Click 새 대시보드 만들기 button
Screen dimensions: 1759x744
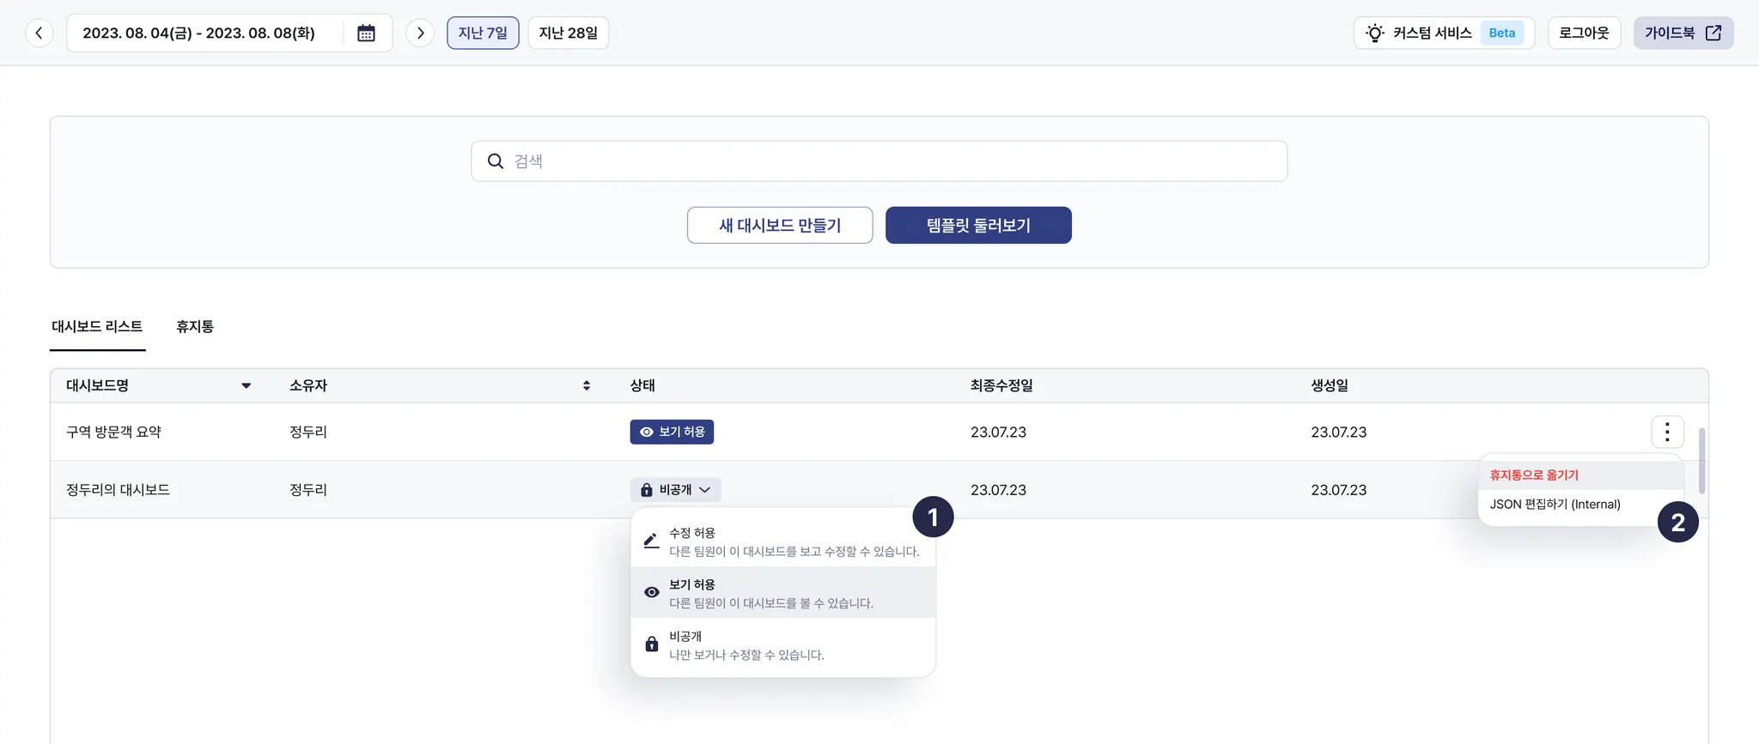tap(779, 226)
